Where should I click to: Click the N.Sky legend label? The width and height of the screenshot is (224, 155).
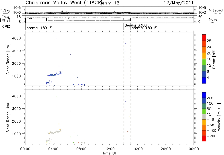[x=5, y=10]
